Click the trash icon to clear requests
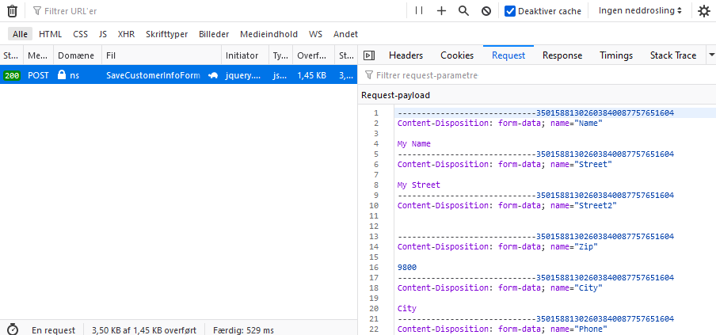The width and height of the screenshot is (716, 335). pos(12,11)
